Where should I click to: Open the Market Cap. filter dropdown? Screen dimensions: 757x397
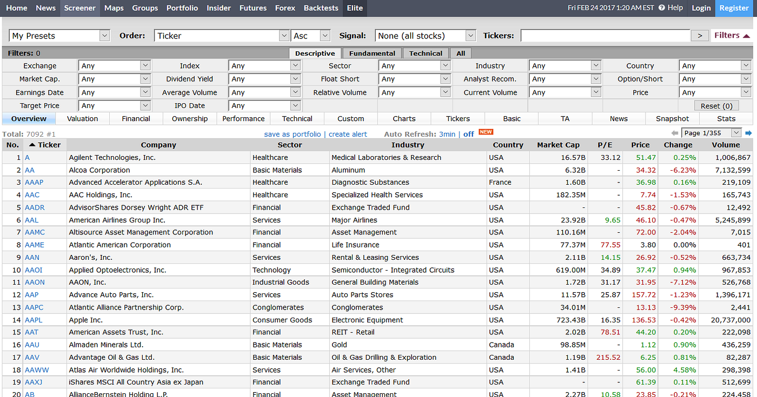coord(114,79)
